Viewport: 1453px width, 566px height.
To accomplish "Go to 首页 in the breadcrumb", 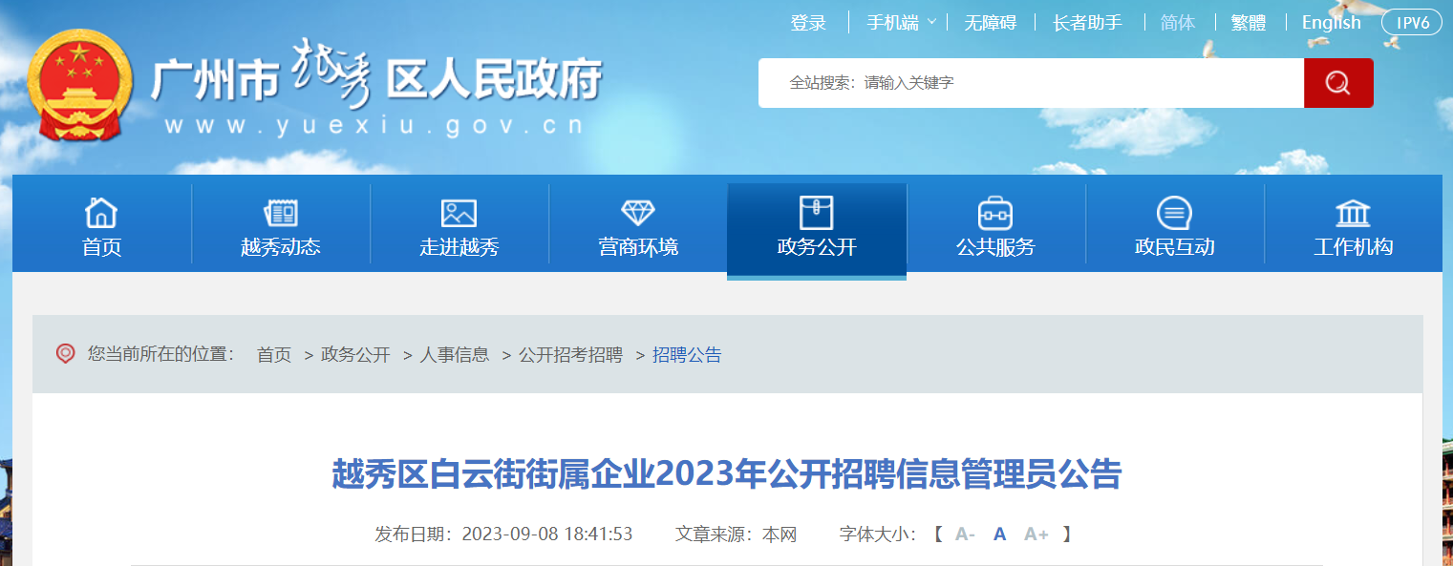I will point(274,355).
